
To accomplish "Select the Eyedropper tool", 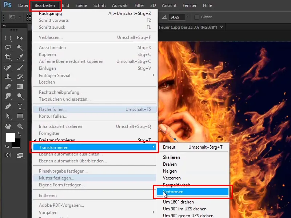I will (20, 57).
